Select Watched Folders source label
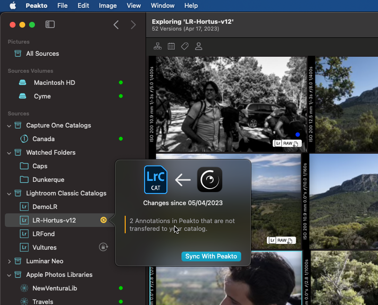This screenshot has width=378, height=305. pyautogui.click(x=50, y=152)
